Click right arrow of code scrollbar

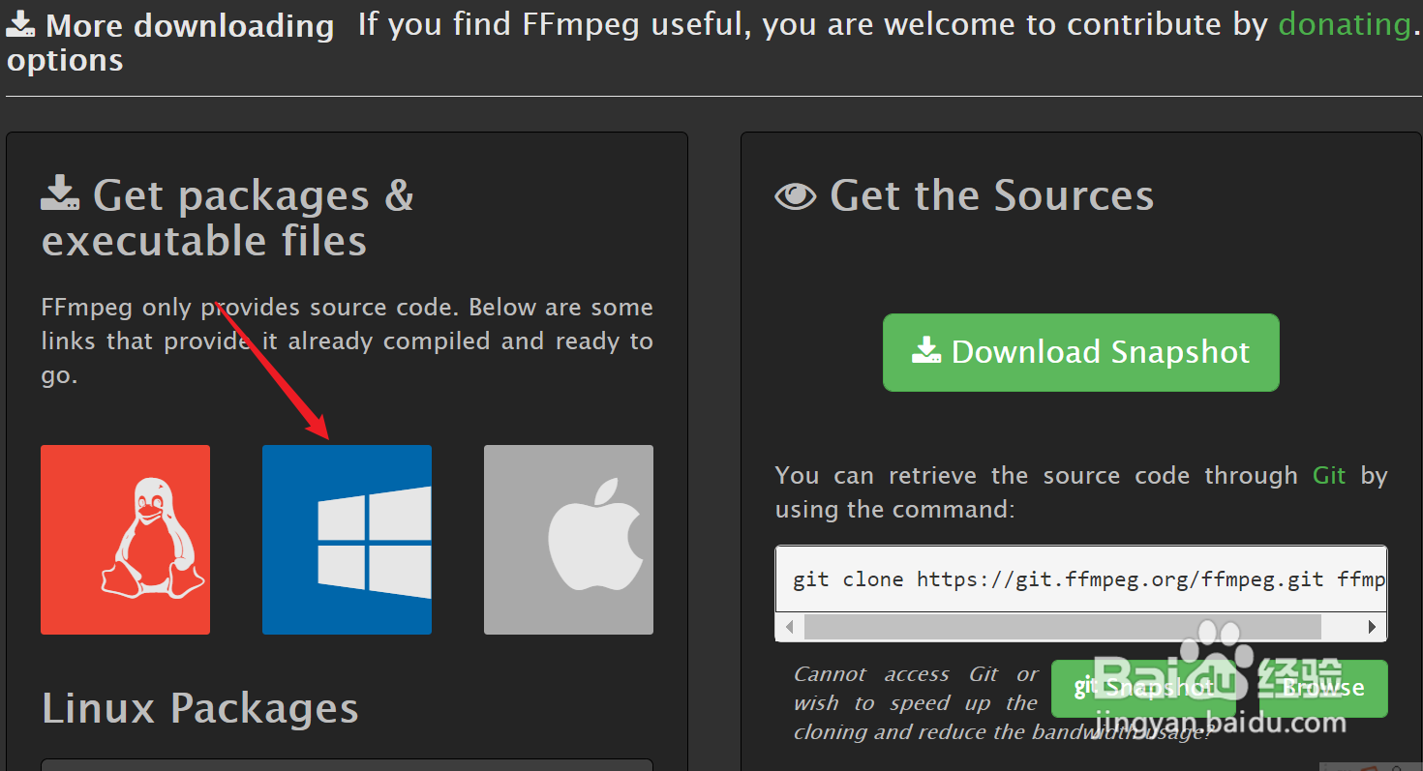pyautogui.click(x=1373, y=627)
